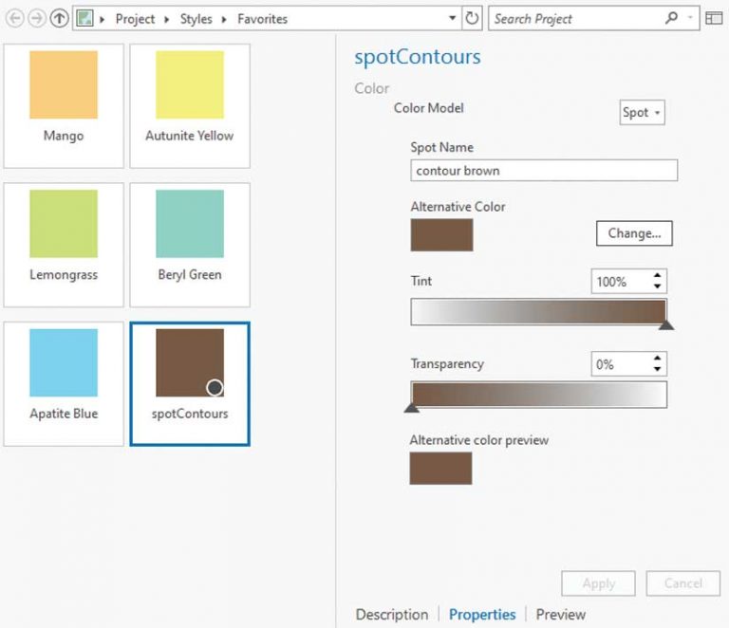The width and height of the screenshot is (729, 628).
Task: Click the Tint percentage value box
Action: 620,282
